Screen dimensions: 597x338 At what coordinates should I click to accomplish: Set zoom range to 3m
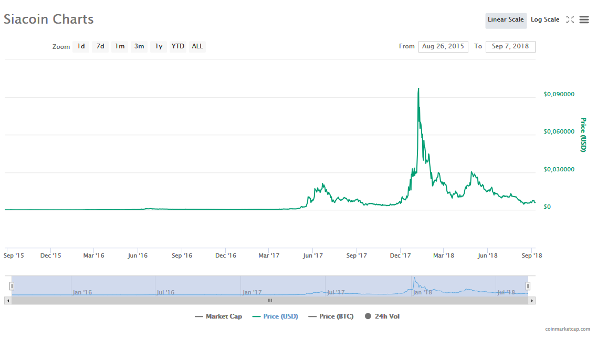click(139, 46)
